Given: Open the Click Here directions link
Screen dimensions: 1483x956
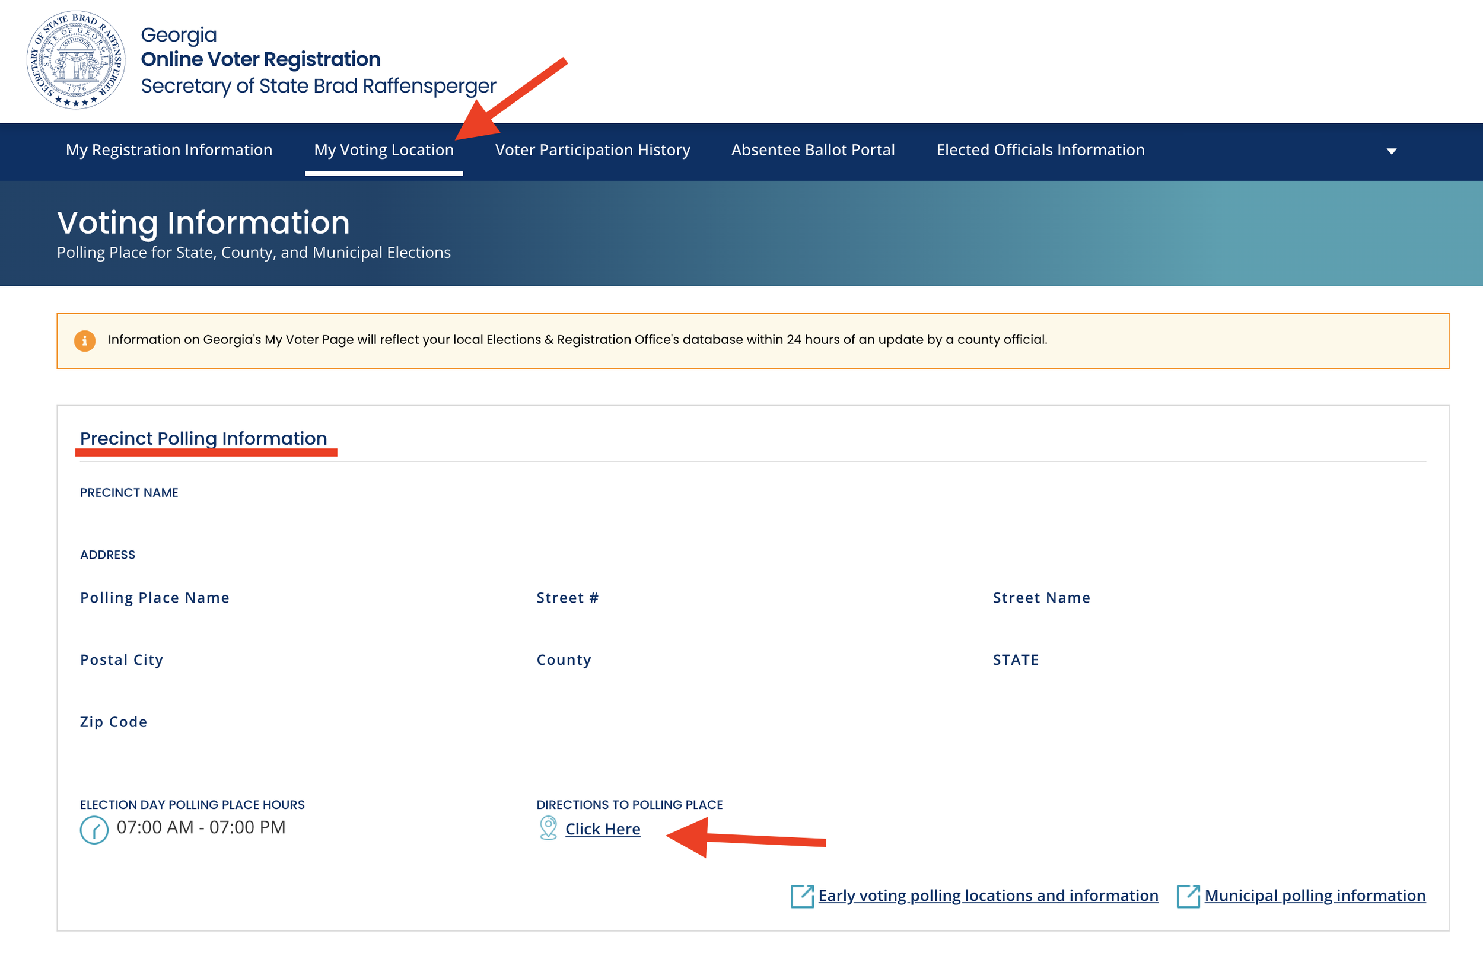Looking at the screenshot, I should tap(602, 828).
